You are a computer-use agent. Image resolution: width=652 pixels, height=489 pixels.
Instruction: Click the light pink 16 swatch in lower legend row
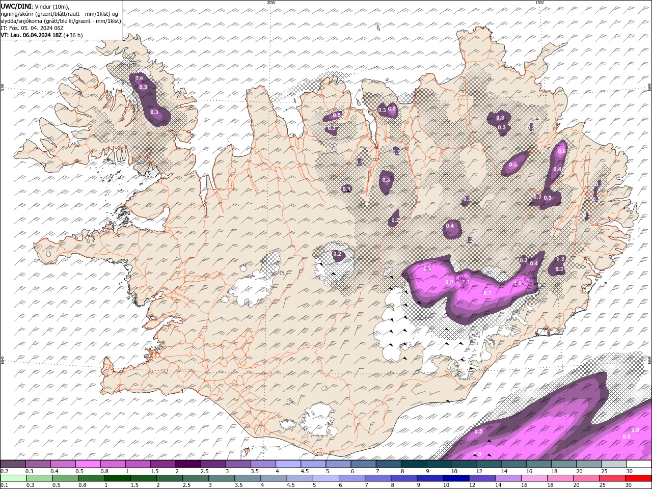[533, 478]
